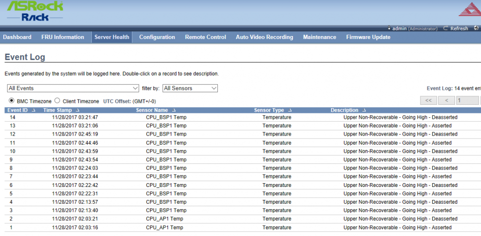The image size is (481, 236).
Task: Sort by Time Stamp column arrow
Action: coord(77,111)
